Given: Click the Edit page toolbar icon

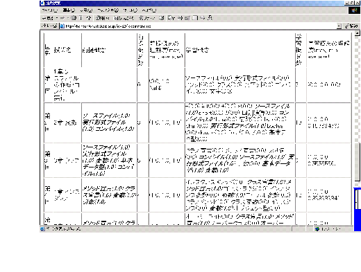Looking at the screenshot, I should tap(187, 18).
